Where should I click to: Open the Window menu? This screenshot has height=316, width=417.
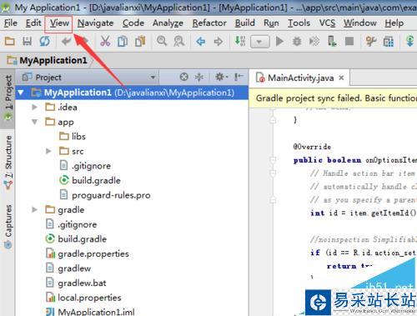(360, 23)
